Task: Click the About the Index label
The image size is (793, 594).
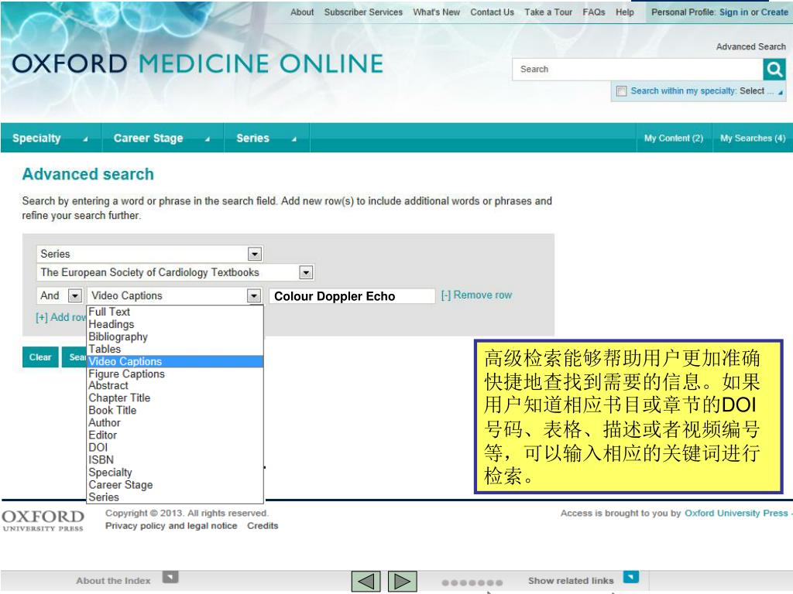Action: click(x=113, y=581)
